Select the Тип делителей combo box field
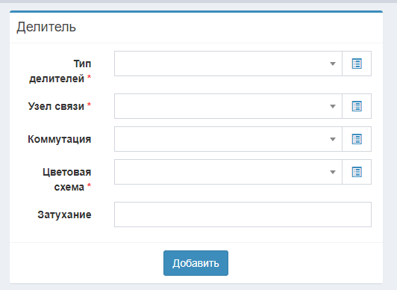Image resolution: width=397 pixels, height=290 pixels. click(228, 64)
